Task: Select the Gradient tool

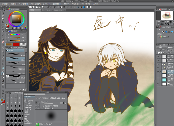Action: pyautogui.click(x=3, y=81)
